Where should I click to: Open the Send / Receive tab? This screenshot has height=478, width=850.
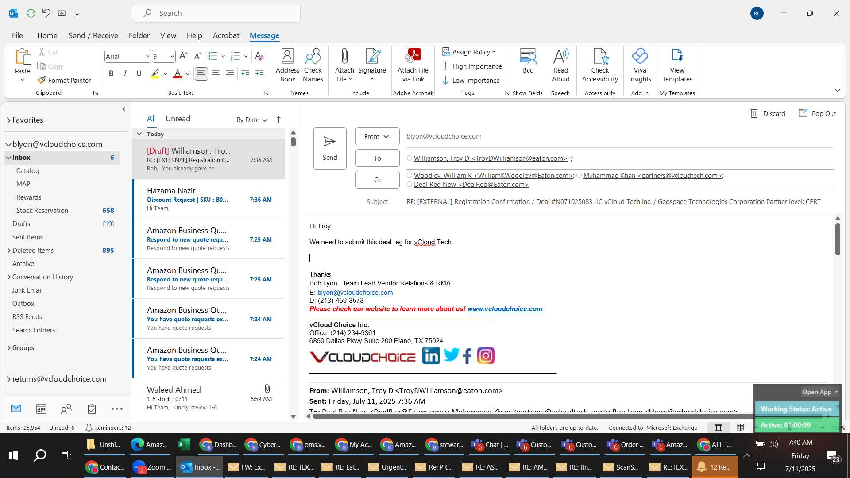[93, 35]
